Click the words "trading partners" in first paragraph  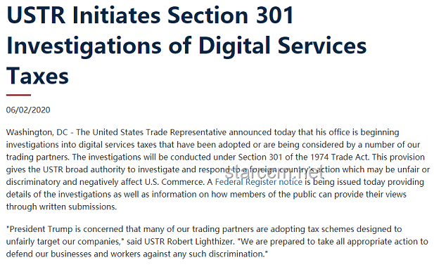click(37, 157)
